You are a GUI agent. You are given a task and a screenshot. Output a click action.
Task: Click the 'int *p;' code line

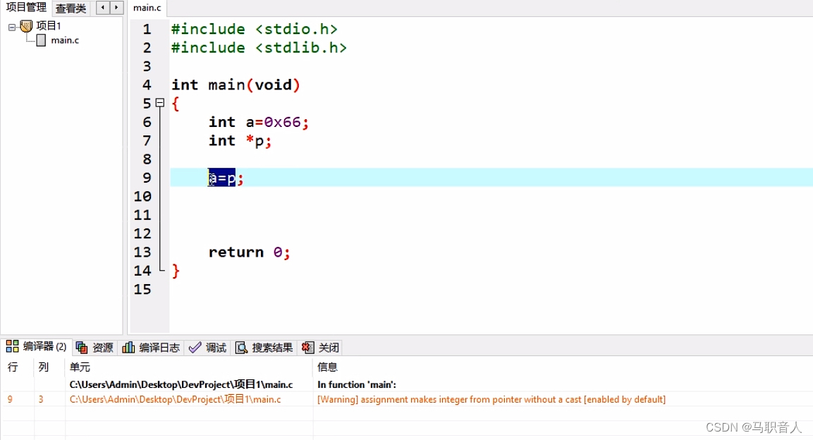pos(240,140)
